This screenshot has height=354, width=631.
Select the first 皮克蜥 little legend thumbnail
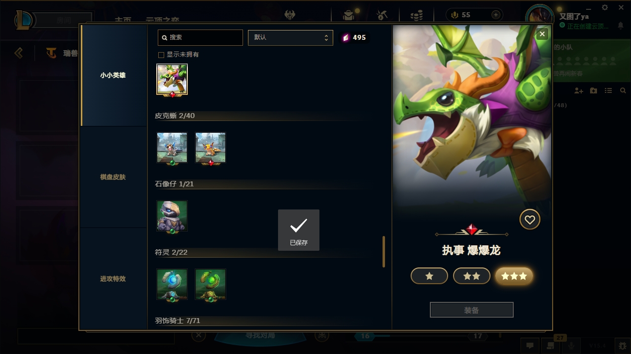(172, 147)
